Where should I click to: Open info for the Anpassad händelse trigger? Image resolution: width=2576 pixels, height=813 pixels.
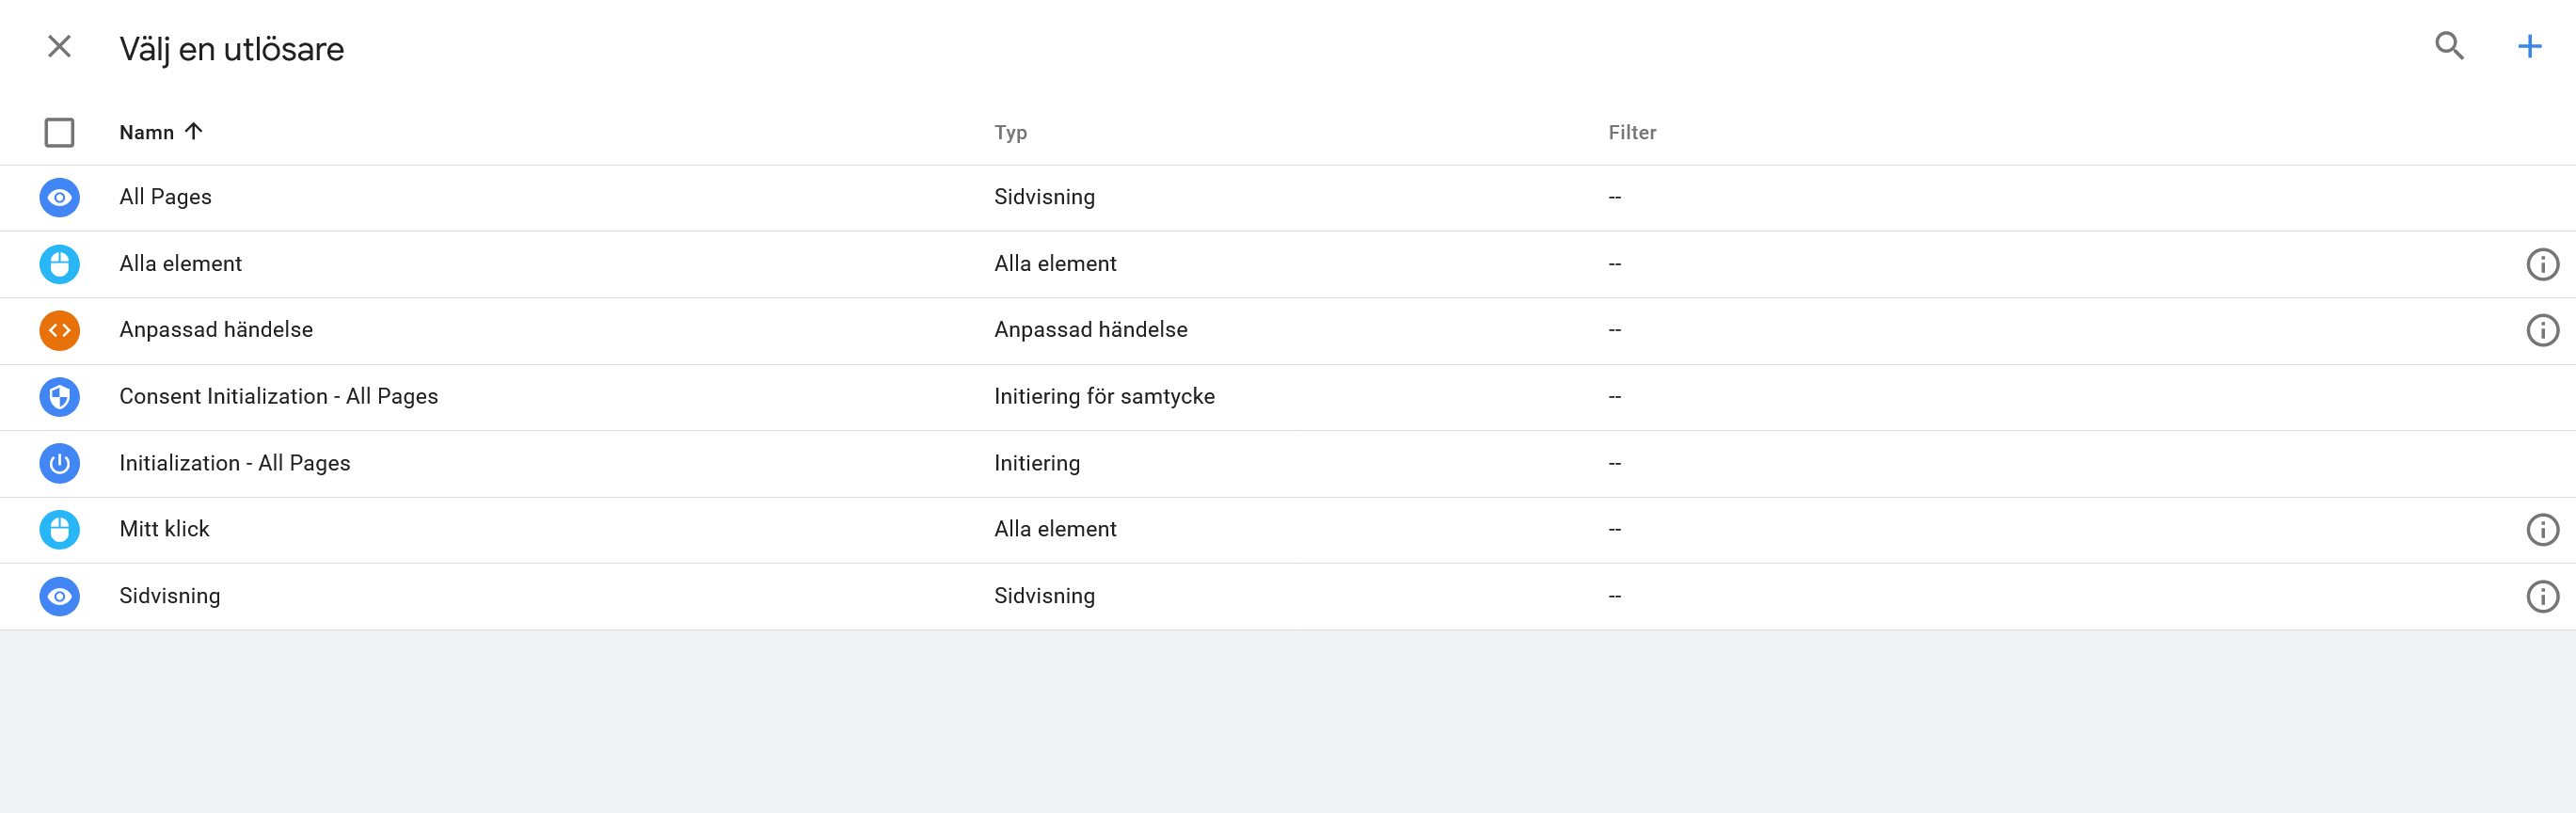tap(2542, 330)
